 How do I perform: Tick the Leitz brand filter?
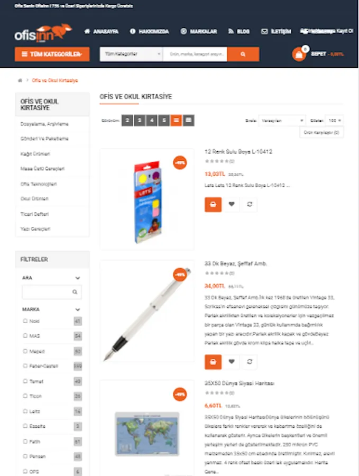click(25, 411)
